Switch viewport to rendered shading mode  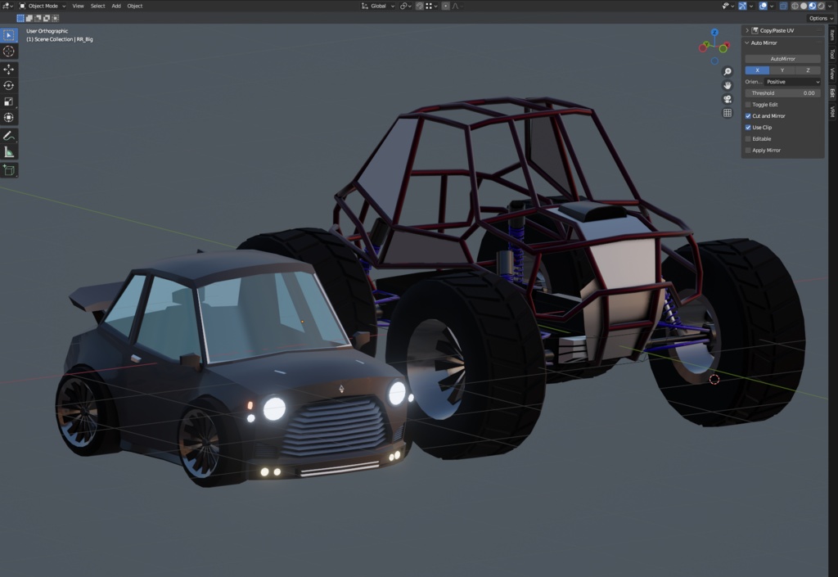pos(821,6)
